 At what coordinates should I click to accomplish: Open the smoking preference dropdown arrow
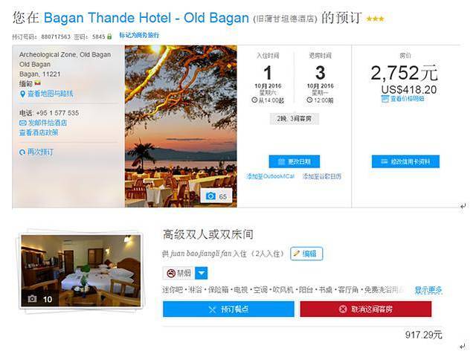pyautogui.click(x=201, y=273)
